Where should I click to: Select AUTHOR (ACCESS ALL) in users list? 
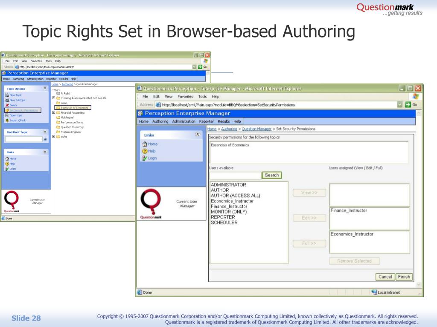coord(235,195)
